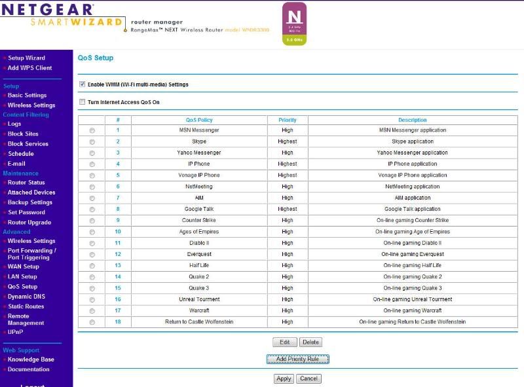Screen dimensions: 524x387
Task: Open QoS Setup in sidebar
Action: [x=22, y=287]
